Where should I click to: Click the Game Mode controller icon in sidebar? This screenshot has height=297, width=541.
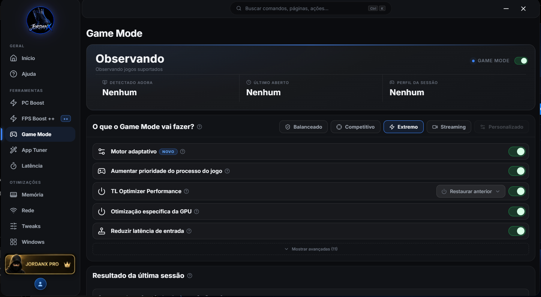[x=13, y=134]
